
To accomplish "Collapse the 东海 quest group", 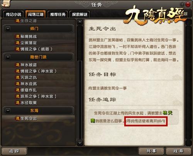I will pyautogui.click(x=8, y=110).
